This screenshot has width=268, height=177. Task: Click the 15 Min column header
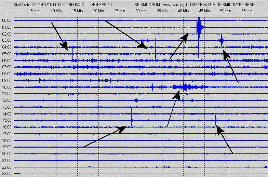[x=77, y=11]
